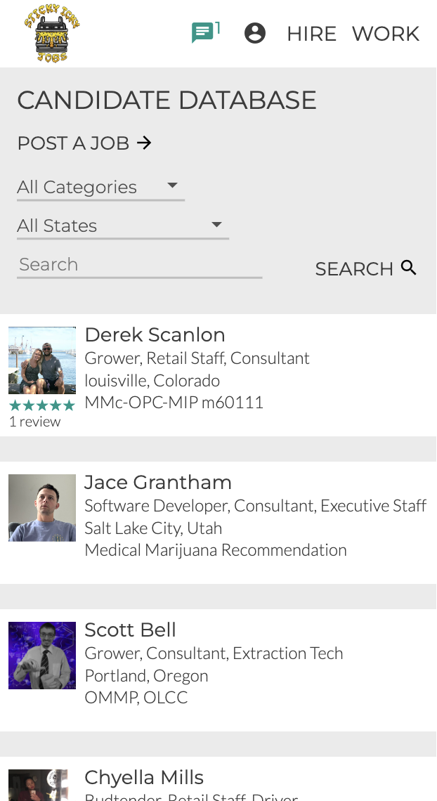This screenshot has width=437, height=801.
Task: Follow the POST A JOB link
Action: [73, 143]
